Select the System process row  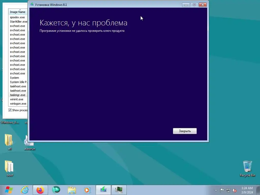click(x=18, y=78)
